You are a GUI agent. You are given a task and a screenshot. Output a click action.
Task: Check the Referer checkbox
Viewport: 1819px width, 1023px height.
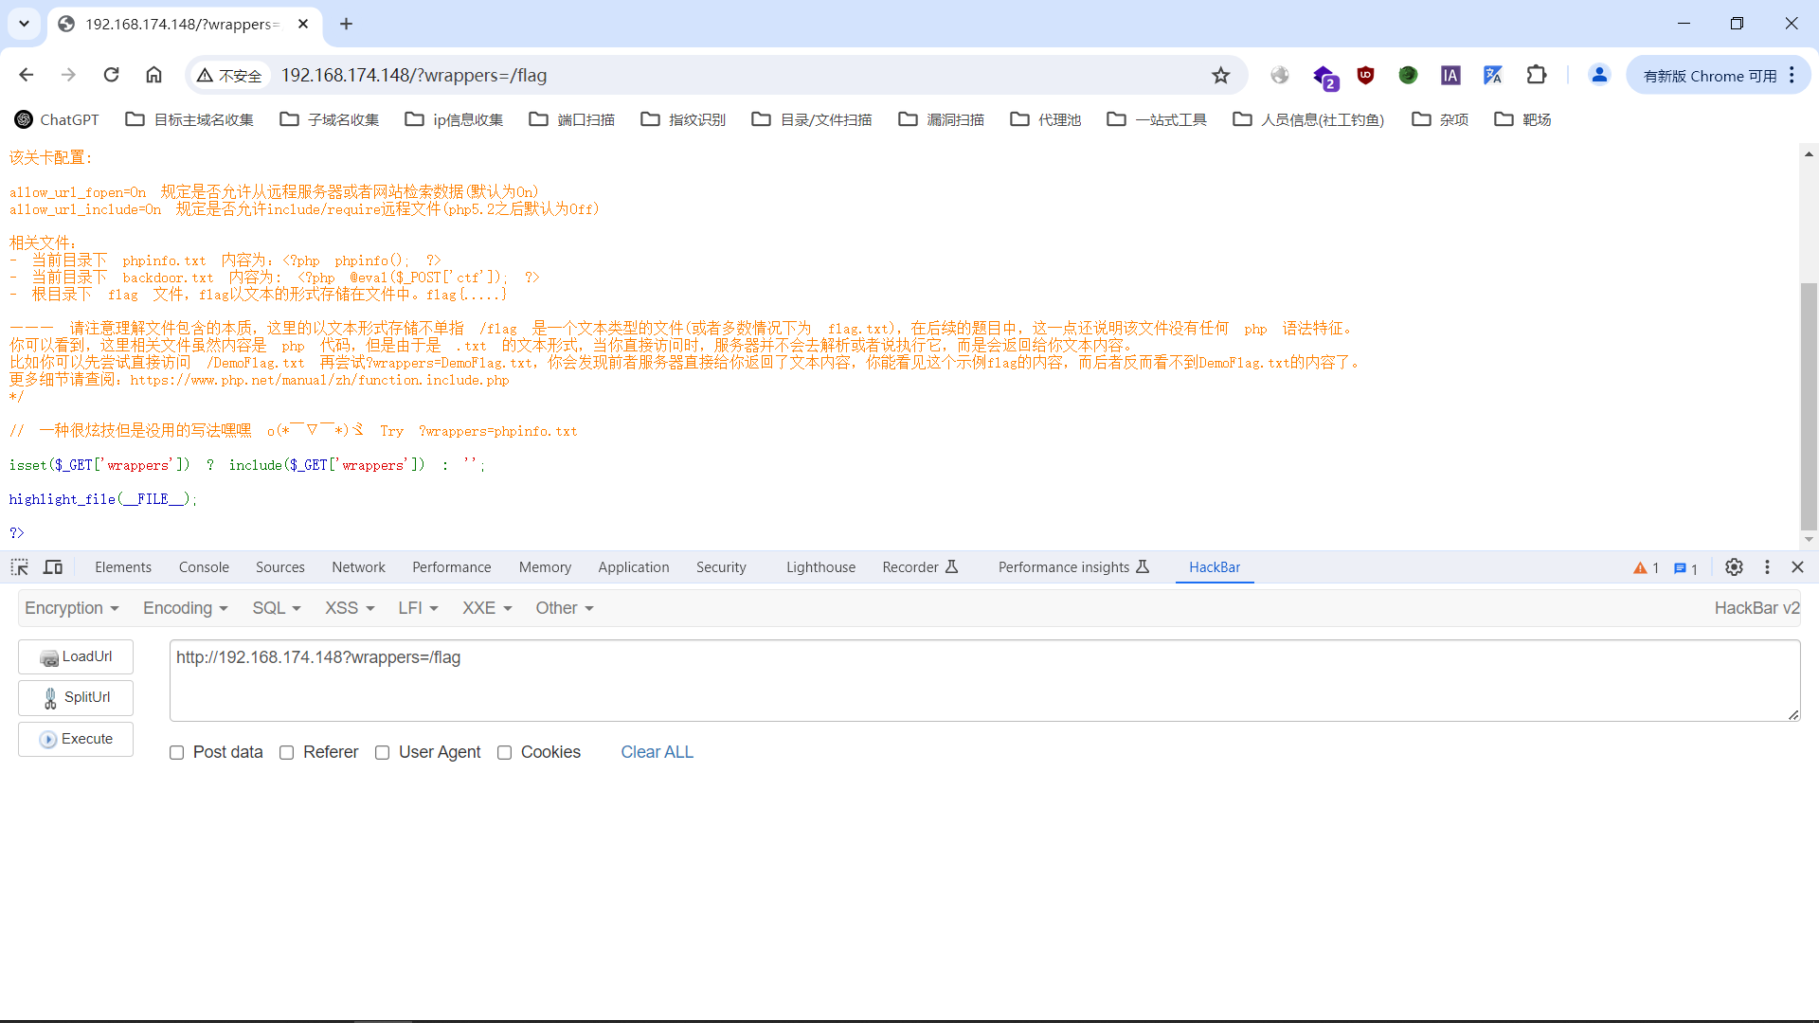pos(287,752)
